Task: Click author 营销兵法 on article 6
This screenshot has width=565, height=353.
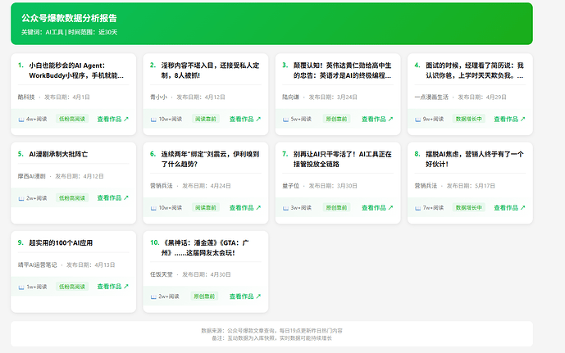Action: (162, 186)
